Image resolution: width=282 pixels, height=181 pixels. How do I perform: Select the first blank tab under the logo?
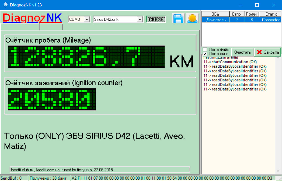[x=20, y=27]
